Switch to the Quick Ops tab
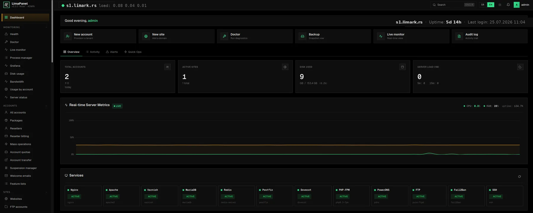This screenshot has width=533, height=213. (x=133, y=52)
